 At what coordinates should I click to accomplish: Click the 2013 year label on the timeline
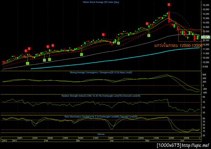[x=15, y=141]
